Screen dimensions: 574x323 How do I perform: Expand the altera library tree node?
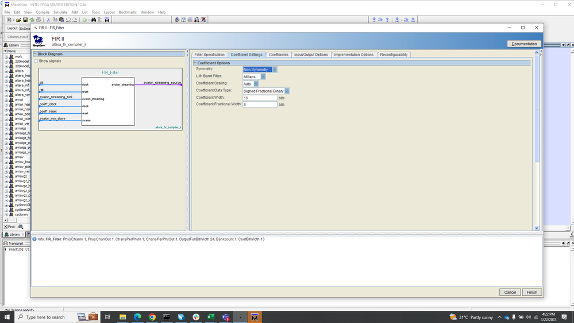tap(6, 71)
